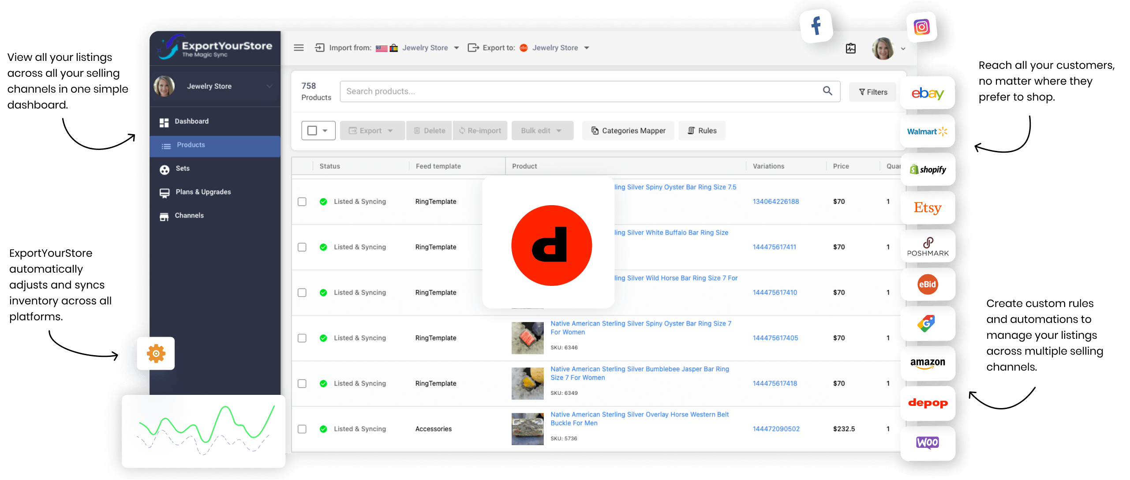Viewport: 1130px width, 480px height.
Task: Toggle the select-all products checkbox
Action: point(312,131)
